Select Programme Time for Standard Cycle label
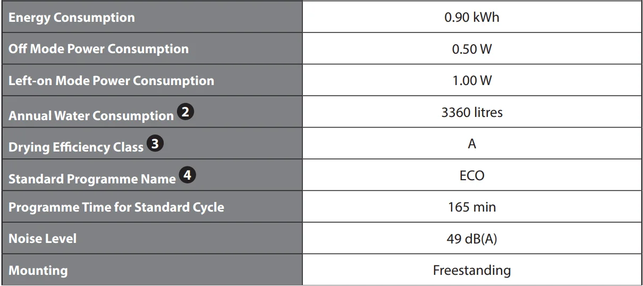 pyautogui.click(x=116, y=207)
